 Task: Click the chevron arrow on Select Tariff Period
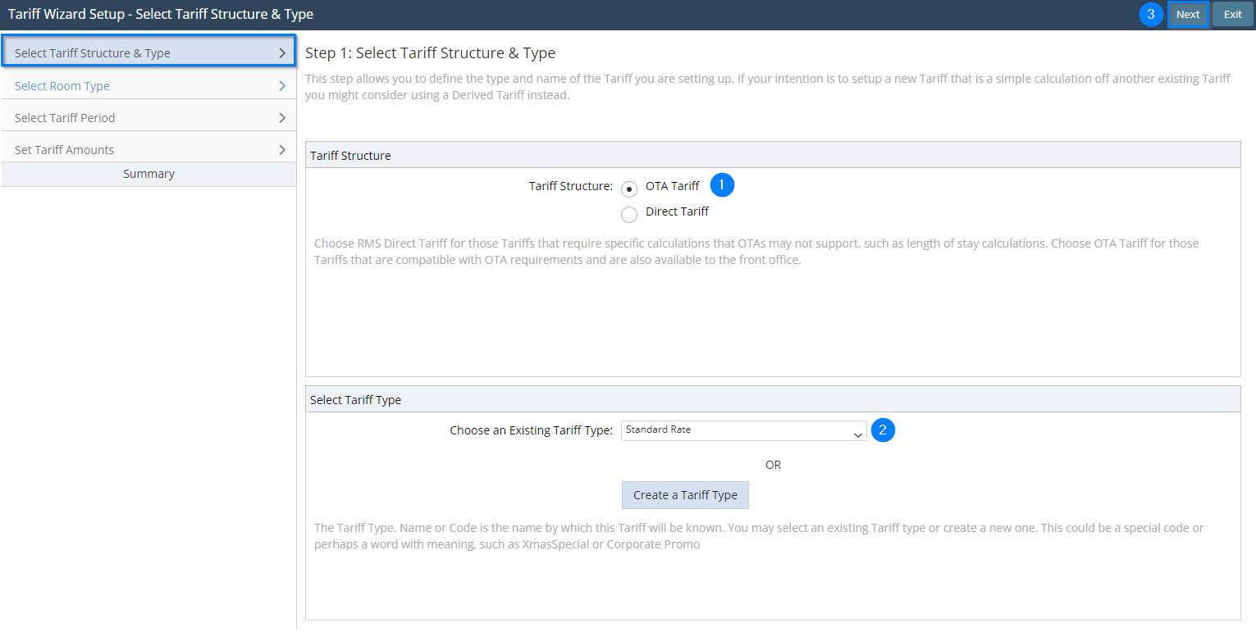point(282,118)
